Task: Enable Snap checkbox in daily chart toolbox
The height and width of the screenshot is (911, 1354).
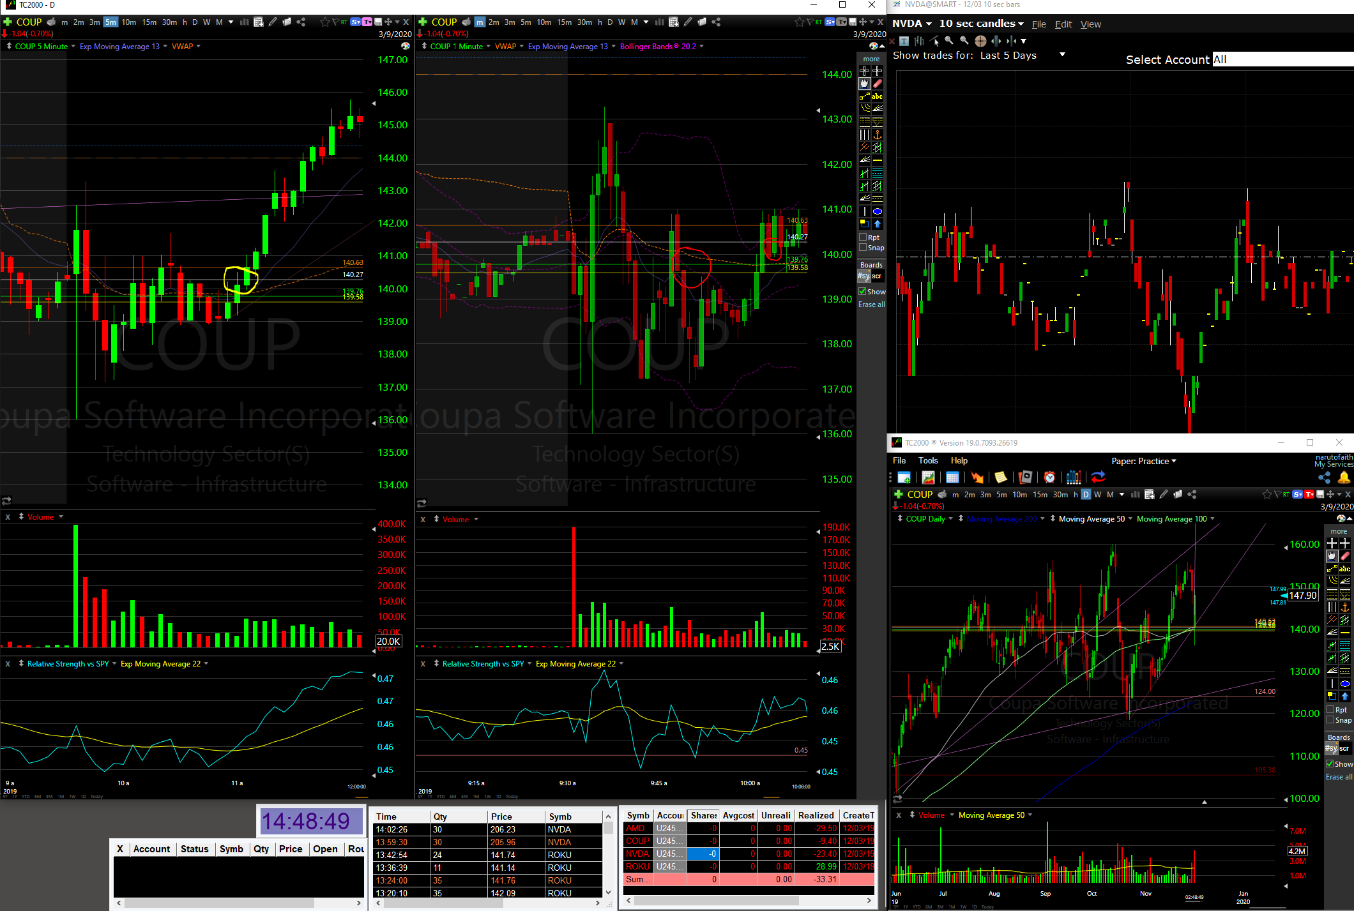Action: click(1331, 719)
